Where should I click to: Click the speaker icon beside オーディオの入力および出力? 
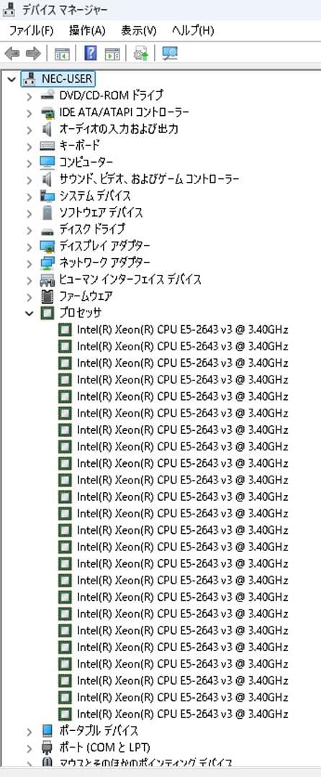pyautogui.click(x=48, y=129)
